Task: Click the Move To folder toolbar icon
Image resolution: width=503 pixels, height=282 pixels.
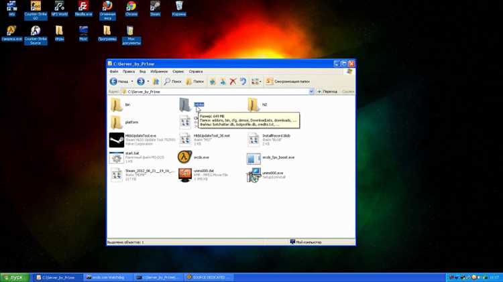Action: click(x=213, y=82)
